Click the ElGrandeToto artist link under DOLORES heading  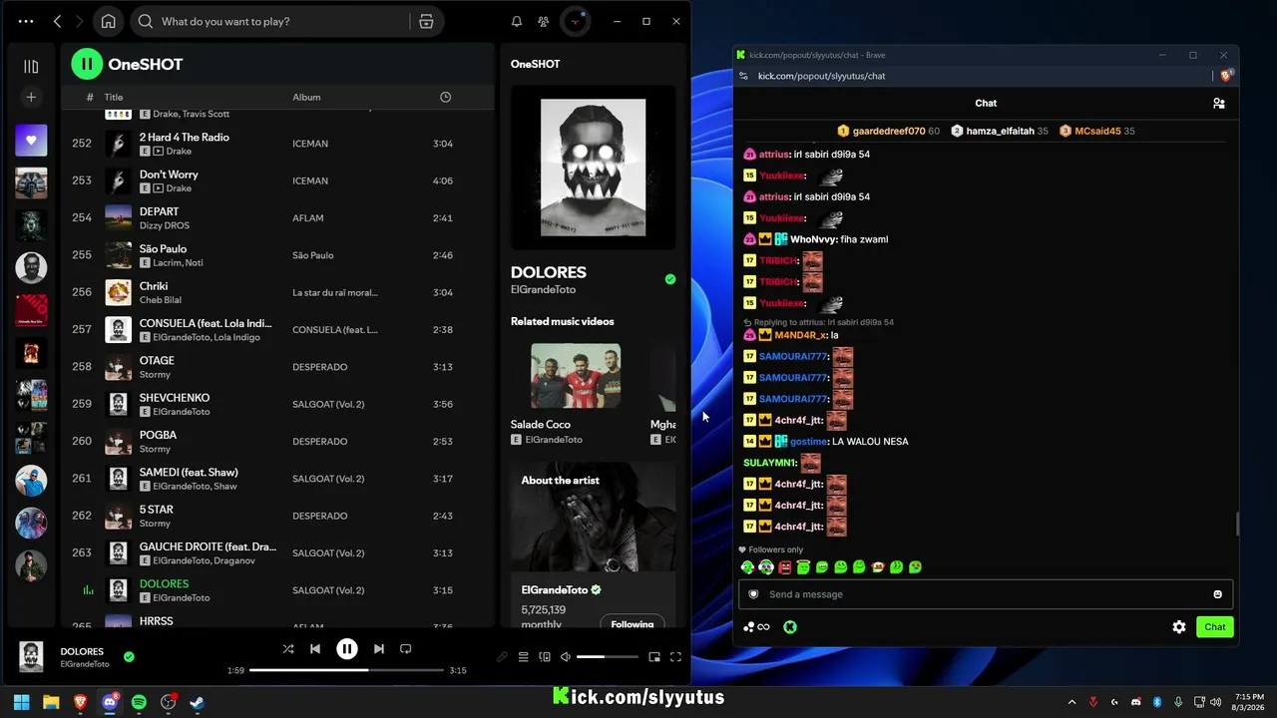pyautogui.click(x=543, y=290)
